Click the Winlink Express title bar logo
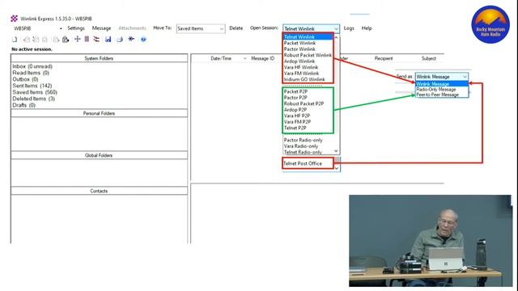Screen dimensions: 518x291 (x=15, y=19)
